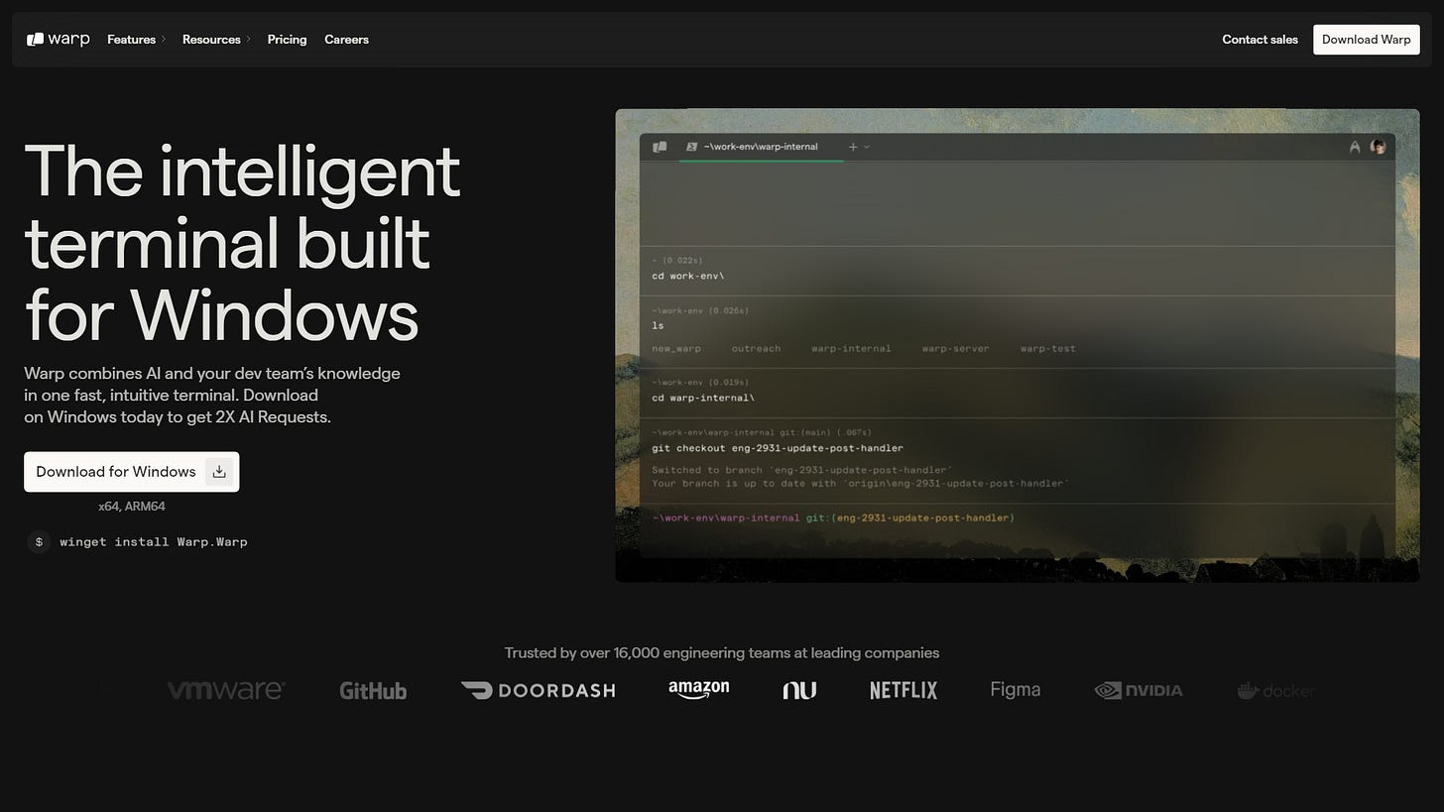The height and width of the screenshot is (812, 1444).
Task: Click the user avatar in terminal window
Action: [1378, 147]
